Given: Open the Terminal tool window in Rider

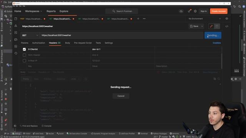Looking at the screenshot, I should (x=143, y=133).
